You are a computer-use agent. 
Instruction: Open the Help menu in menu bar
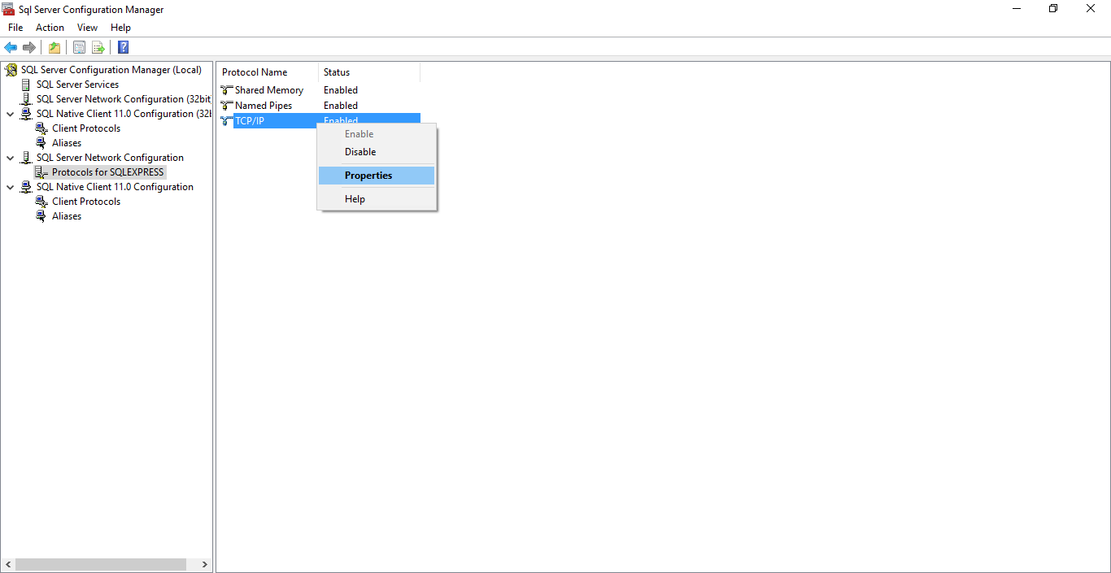(120, 28)
